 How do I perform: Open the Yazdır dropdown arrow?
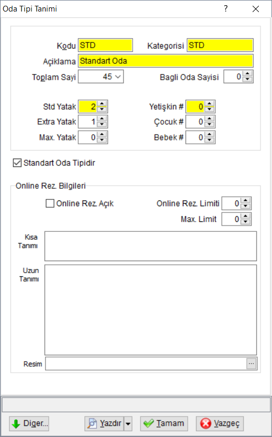128,423
